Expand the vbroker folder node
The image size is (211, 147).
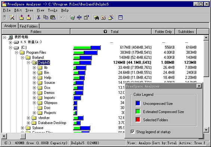tap(28, 118)
